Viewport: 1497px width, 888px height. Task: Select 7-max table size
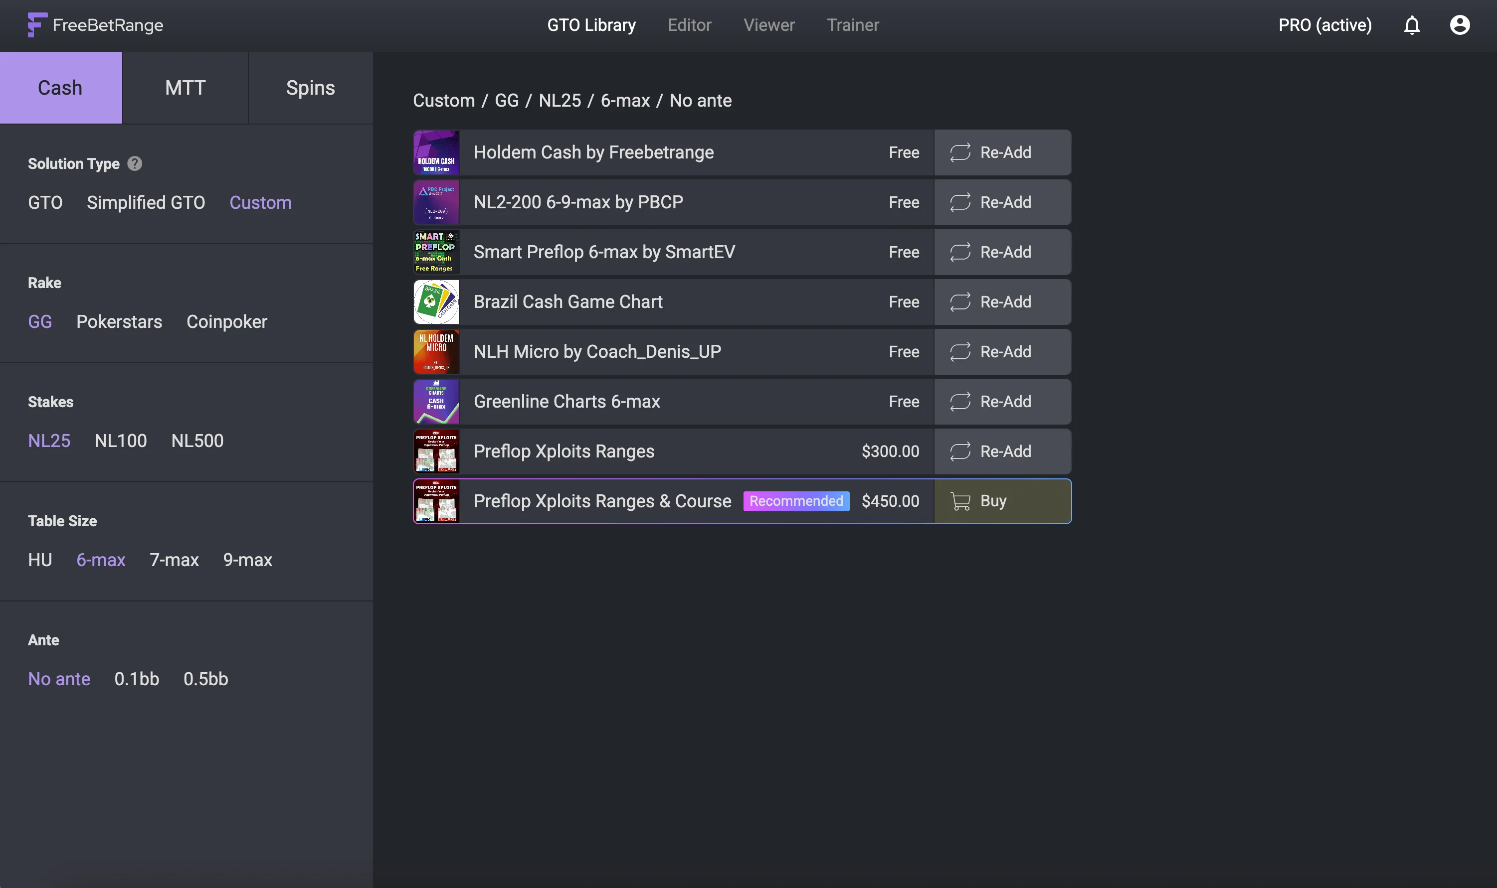pyautogui.click(x=174, y=560)
